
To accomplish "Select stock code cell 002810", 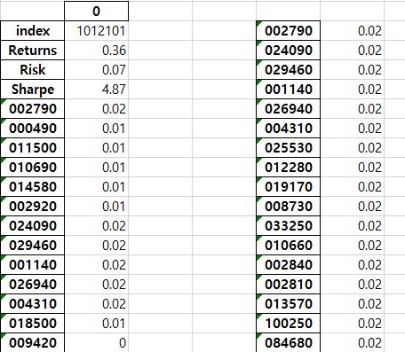I will point(288,284).
